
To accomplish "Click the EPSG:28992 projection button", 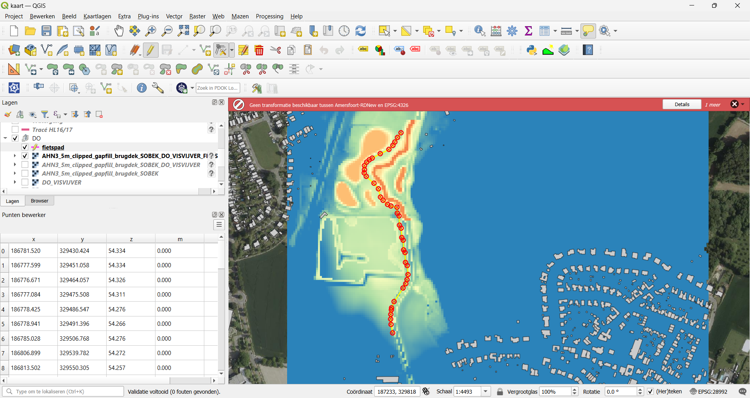I will (x=709, y=391).
